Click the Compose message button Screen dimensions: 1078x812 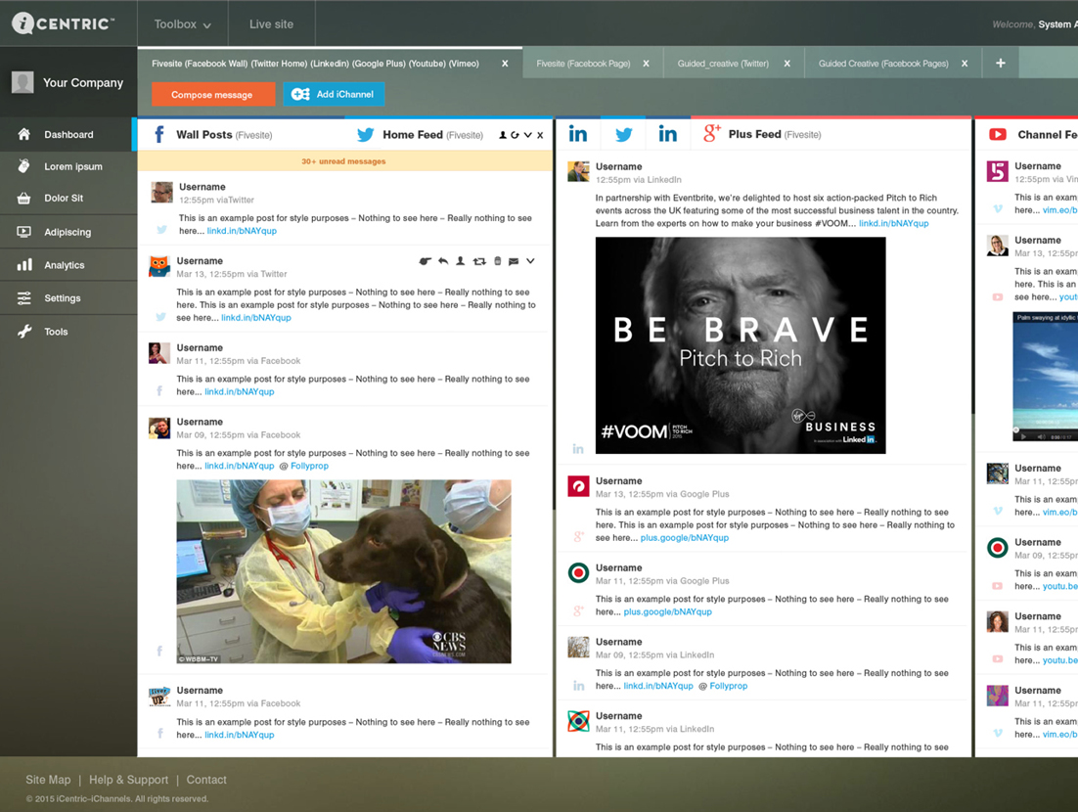212,95
